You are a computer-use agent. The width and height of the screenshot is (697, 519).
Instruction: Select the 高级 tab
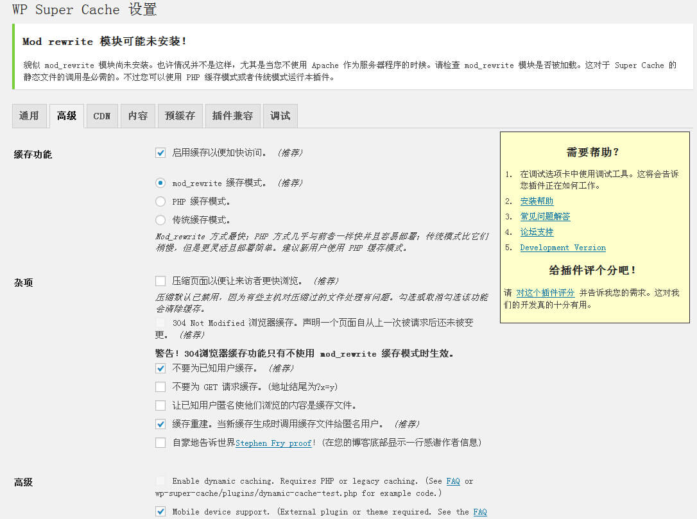coord(67,116)
